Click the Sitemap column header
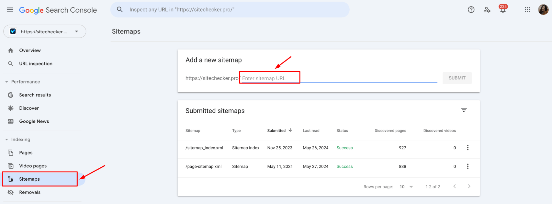Screen dimensions: 552x204 coord(193,131)
